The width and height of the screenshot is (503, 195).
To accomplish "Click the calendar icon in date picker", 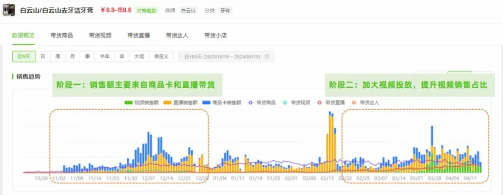I will pos(267,57).
